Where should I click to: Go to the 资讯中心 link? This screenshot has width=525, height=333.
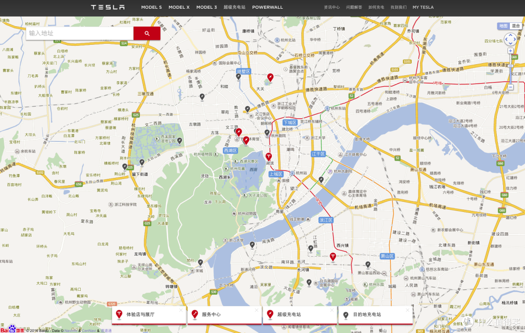[x=332, y=7]
